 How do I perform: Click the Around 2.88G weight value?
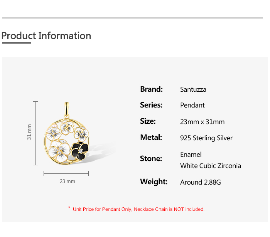(201, 182)
